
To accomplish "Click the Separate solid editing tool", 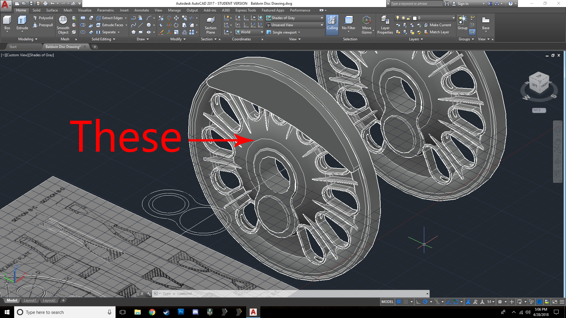I will click(106, 32).
